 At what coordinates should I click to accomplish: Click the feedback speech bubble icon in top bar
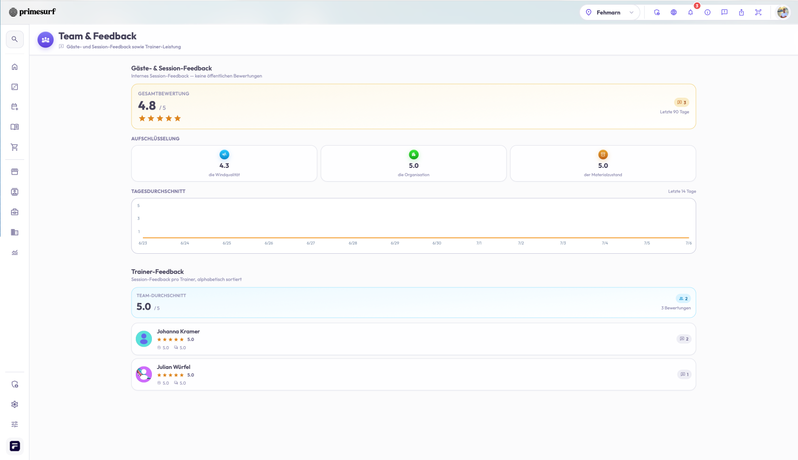pyautogui.click(x=724, y=12)
